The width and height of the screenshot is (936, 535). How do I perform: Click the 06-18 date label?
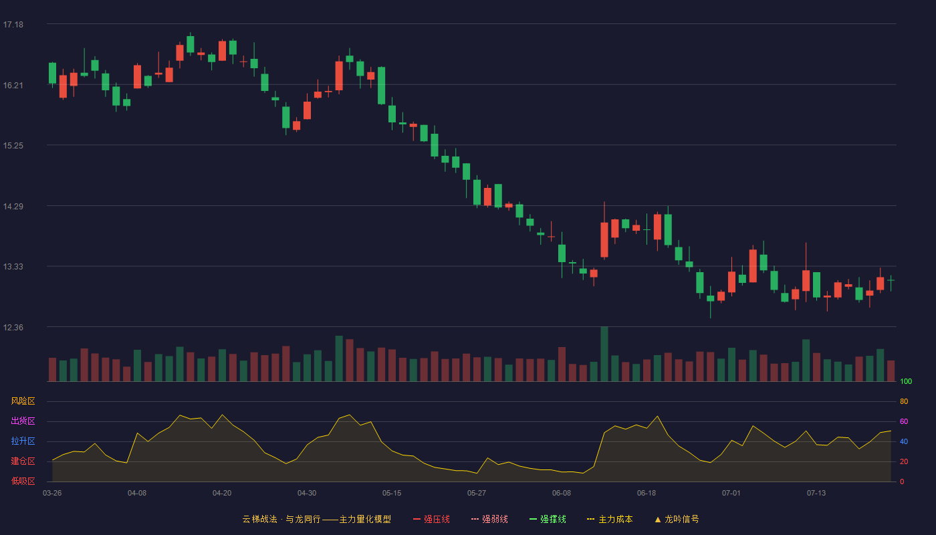(x=647, y=493)
